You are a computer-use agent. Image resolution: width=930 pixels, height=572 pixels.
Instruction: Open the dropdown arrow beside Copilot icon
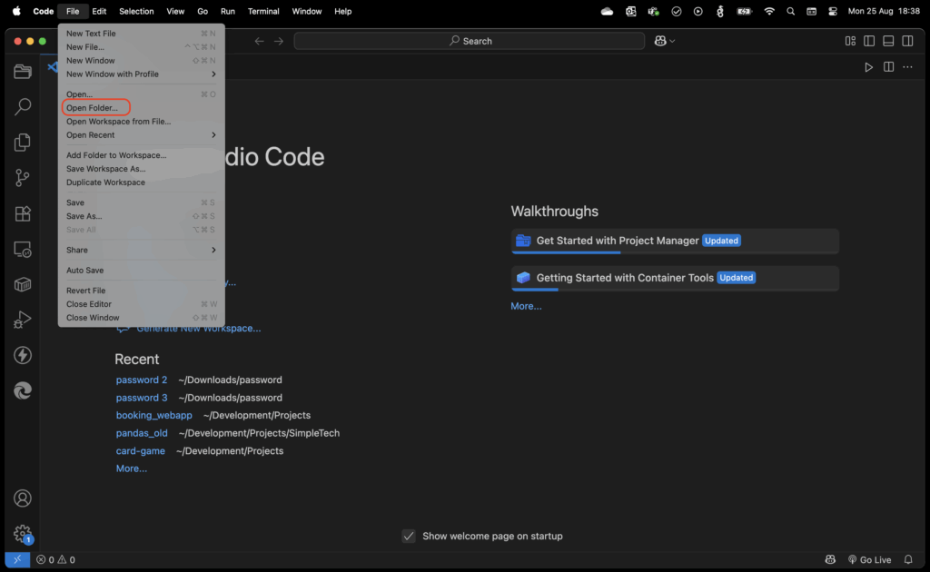coord(672,41)
